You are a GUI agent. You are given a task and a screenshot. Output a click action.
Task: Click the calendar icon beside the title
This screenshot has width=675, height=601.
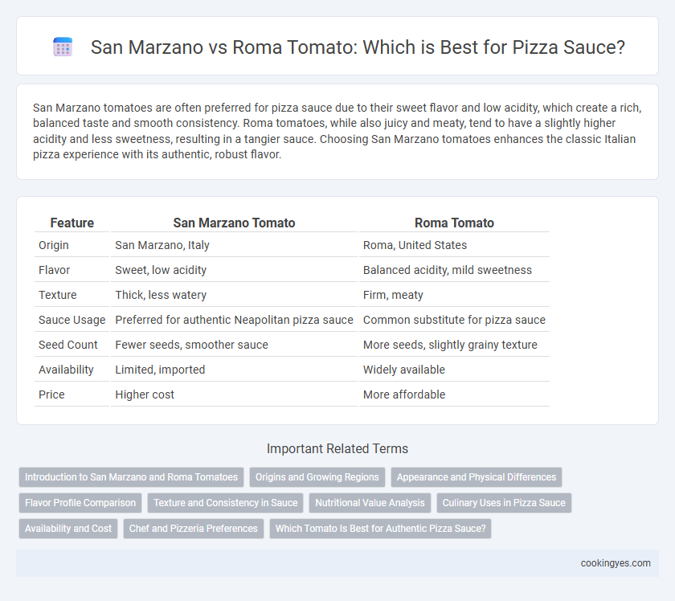pyautogui.click(x=63, y=47)
